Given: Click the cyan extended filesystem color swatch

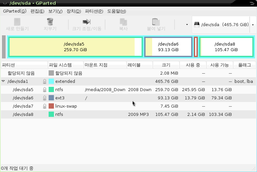Looking at the screenshot, I should tap(51, 81).
